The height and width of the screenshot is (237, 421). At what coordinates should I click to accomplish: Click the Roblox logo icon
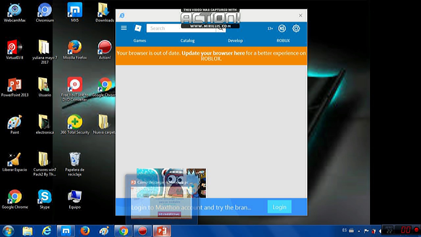[x=138, y=28]
